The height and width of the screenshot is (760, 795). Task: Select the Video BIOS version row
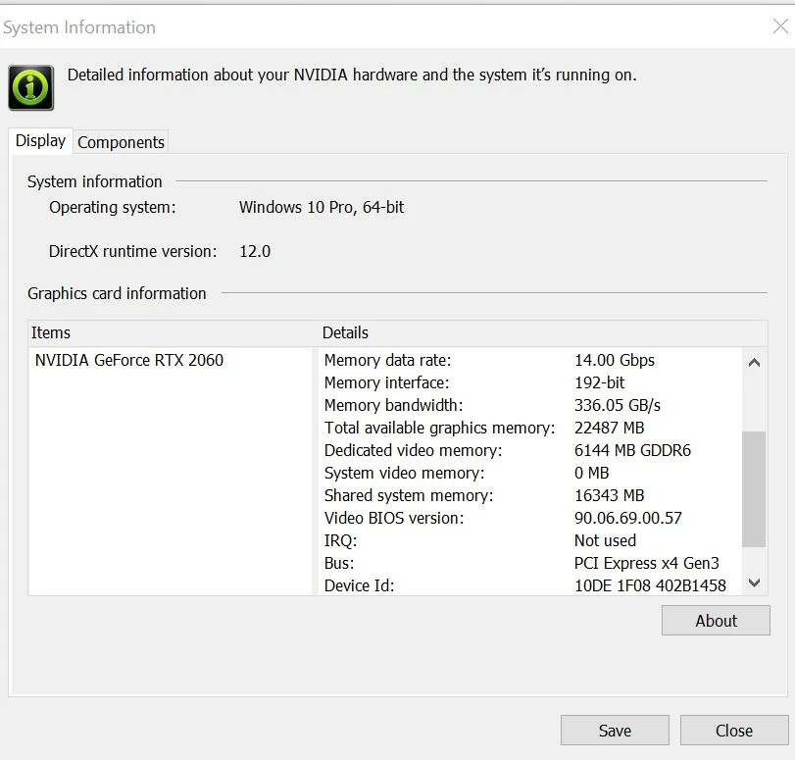(x=529, y=518)
